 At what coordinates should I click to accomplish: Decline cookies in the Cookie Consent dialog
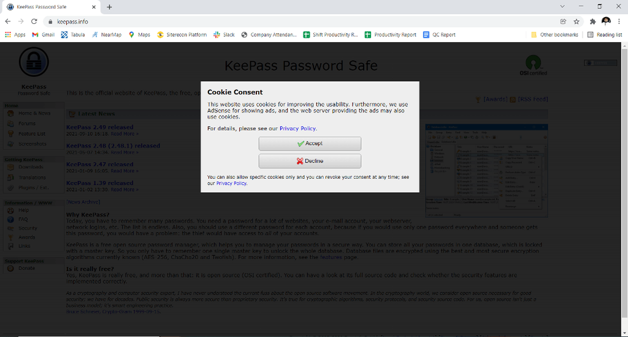[x=310, y=161]
